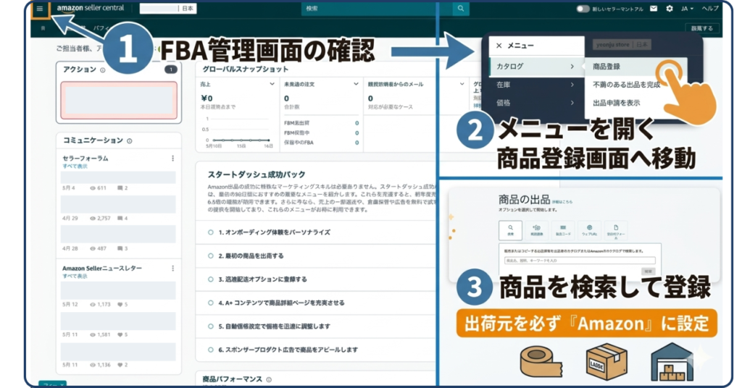Viewport: 742px width, 388px height.
Task: Click the magnifier search button in header
Action: (460, 9)
